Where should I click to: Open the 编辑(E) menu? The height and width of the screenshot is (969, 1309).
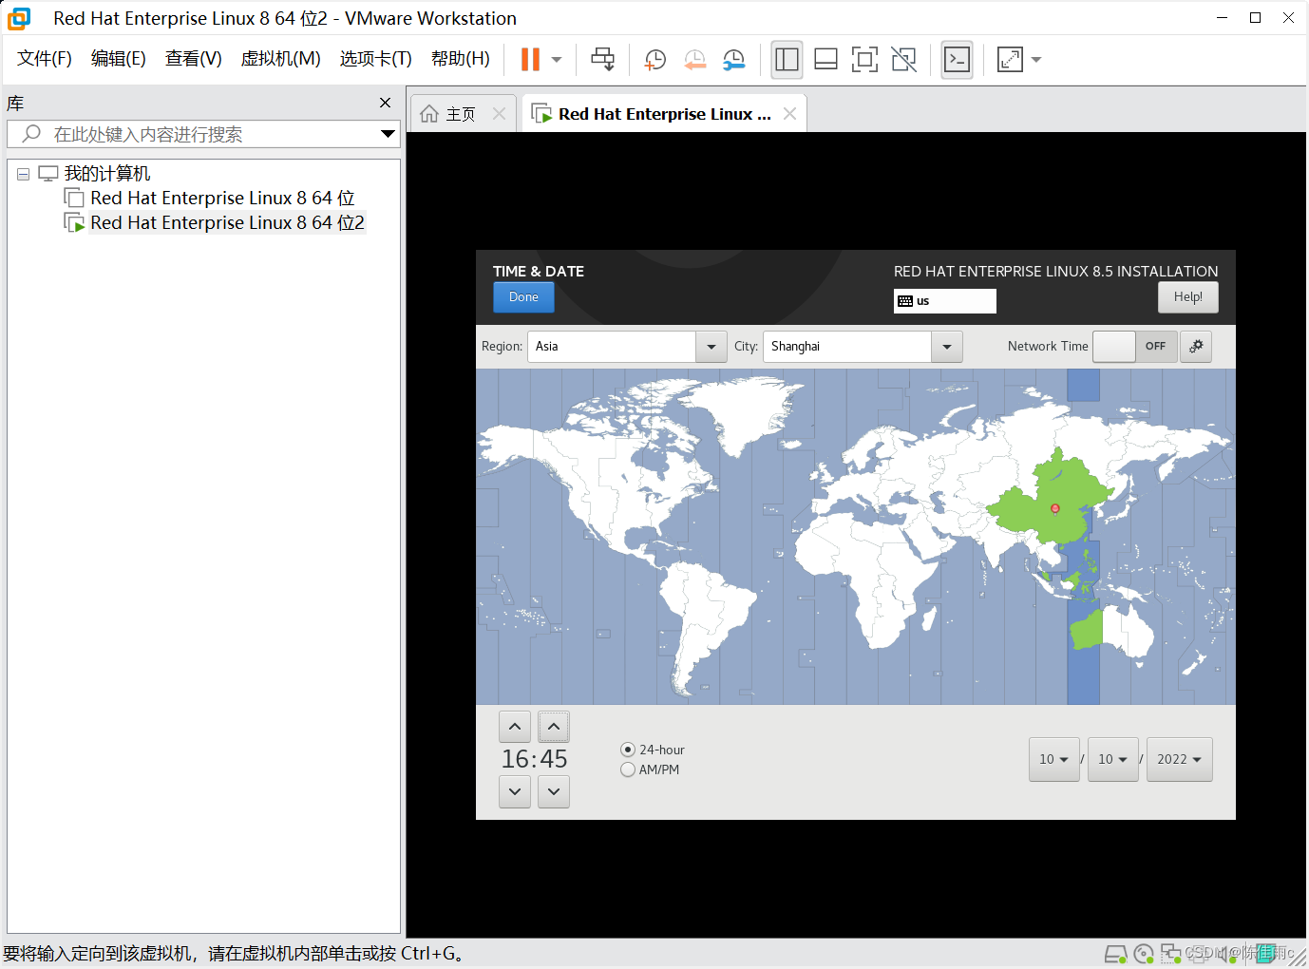119,59
